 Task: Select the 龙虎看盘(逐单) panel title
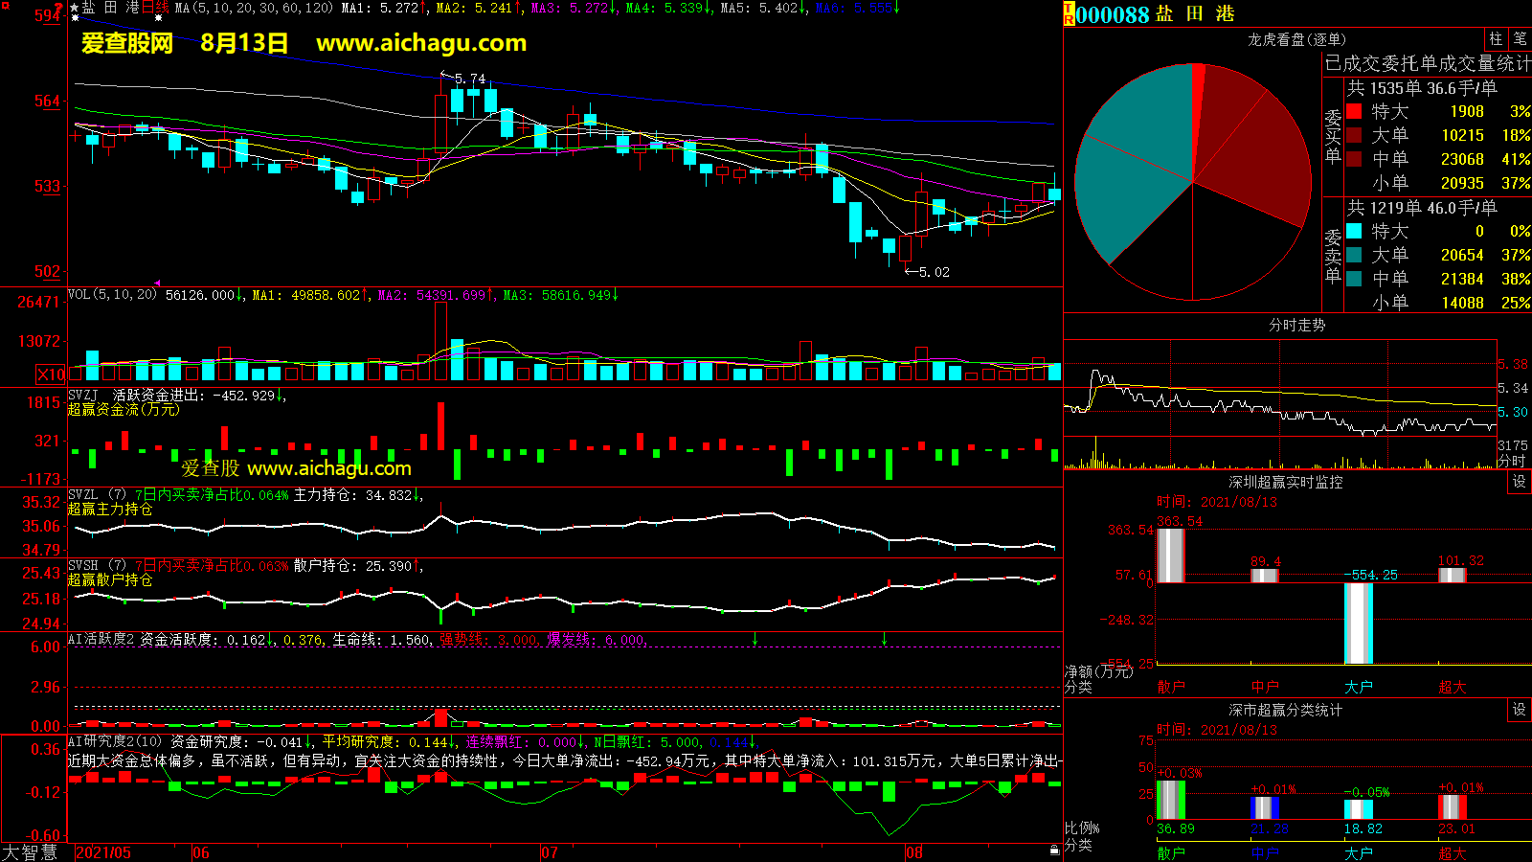point(1296,39)
